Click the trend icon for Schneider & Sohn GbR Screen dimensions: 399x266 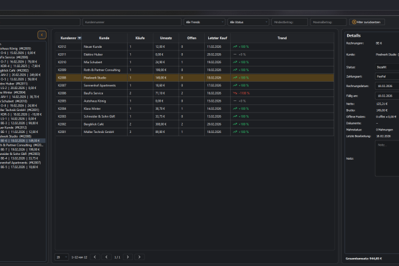(x=235, y=116)
